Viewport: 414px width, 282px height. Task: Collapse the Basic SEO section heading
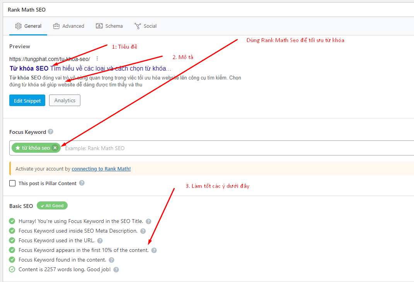(x=21, y=206)
